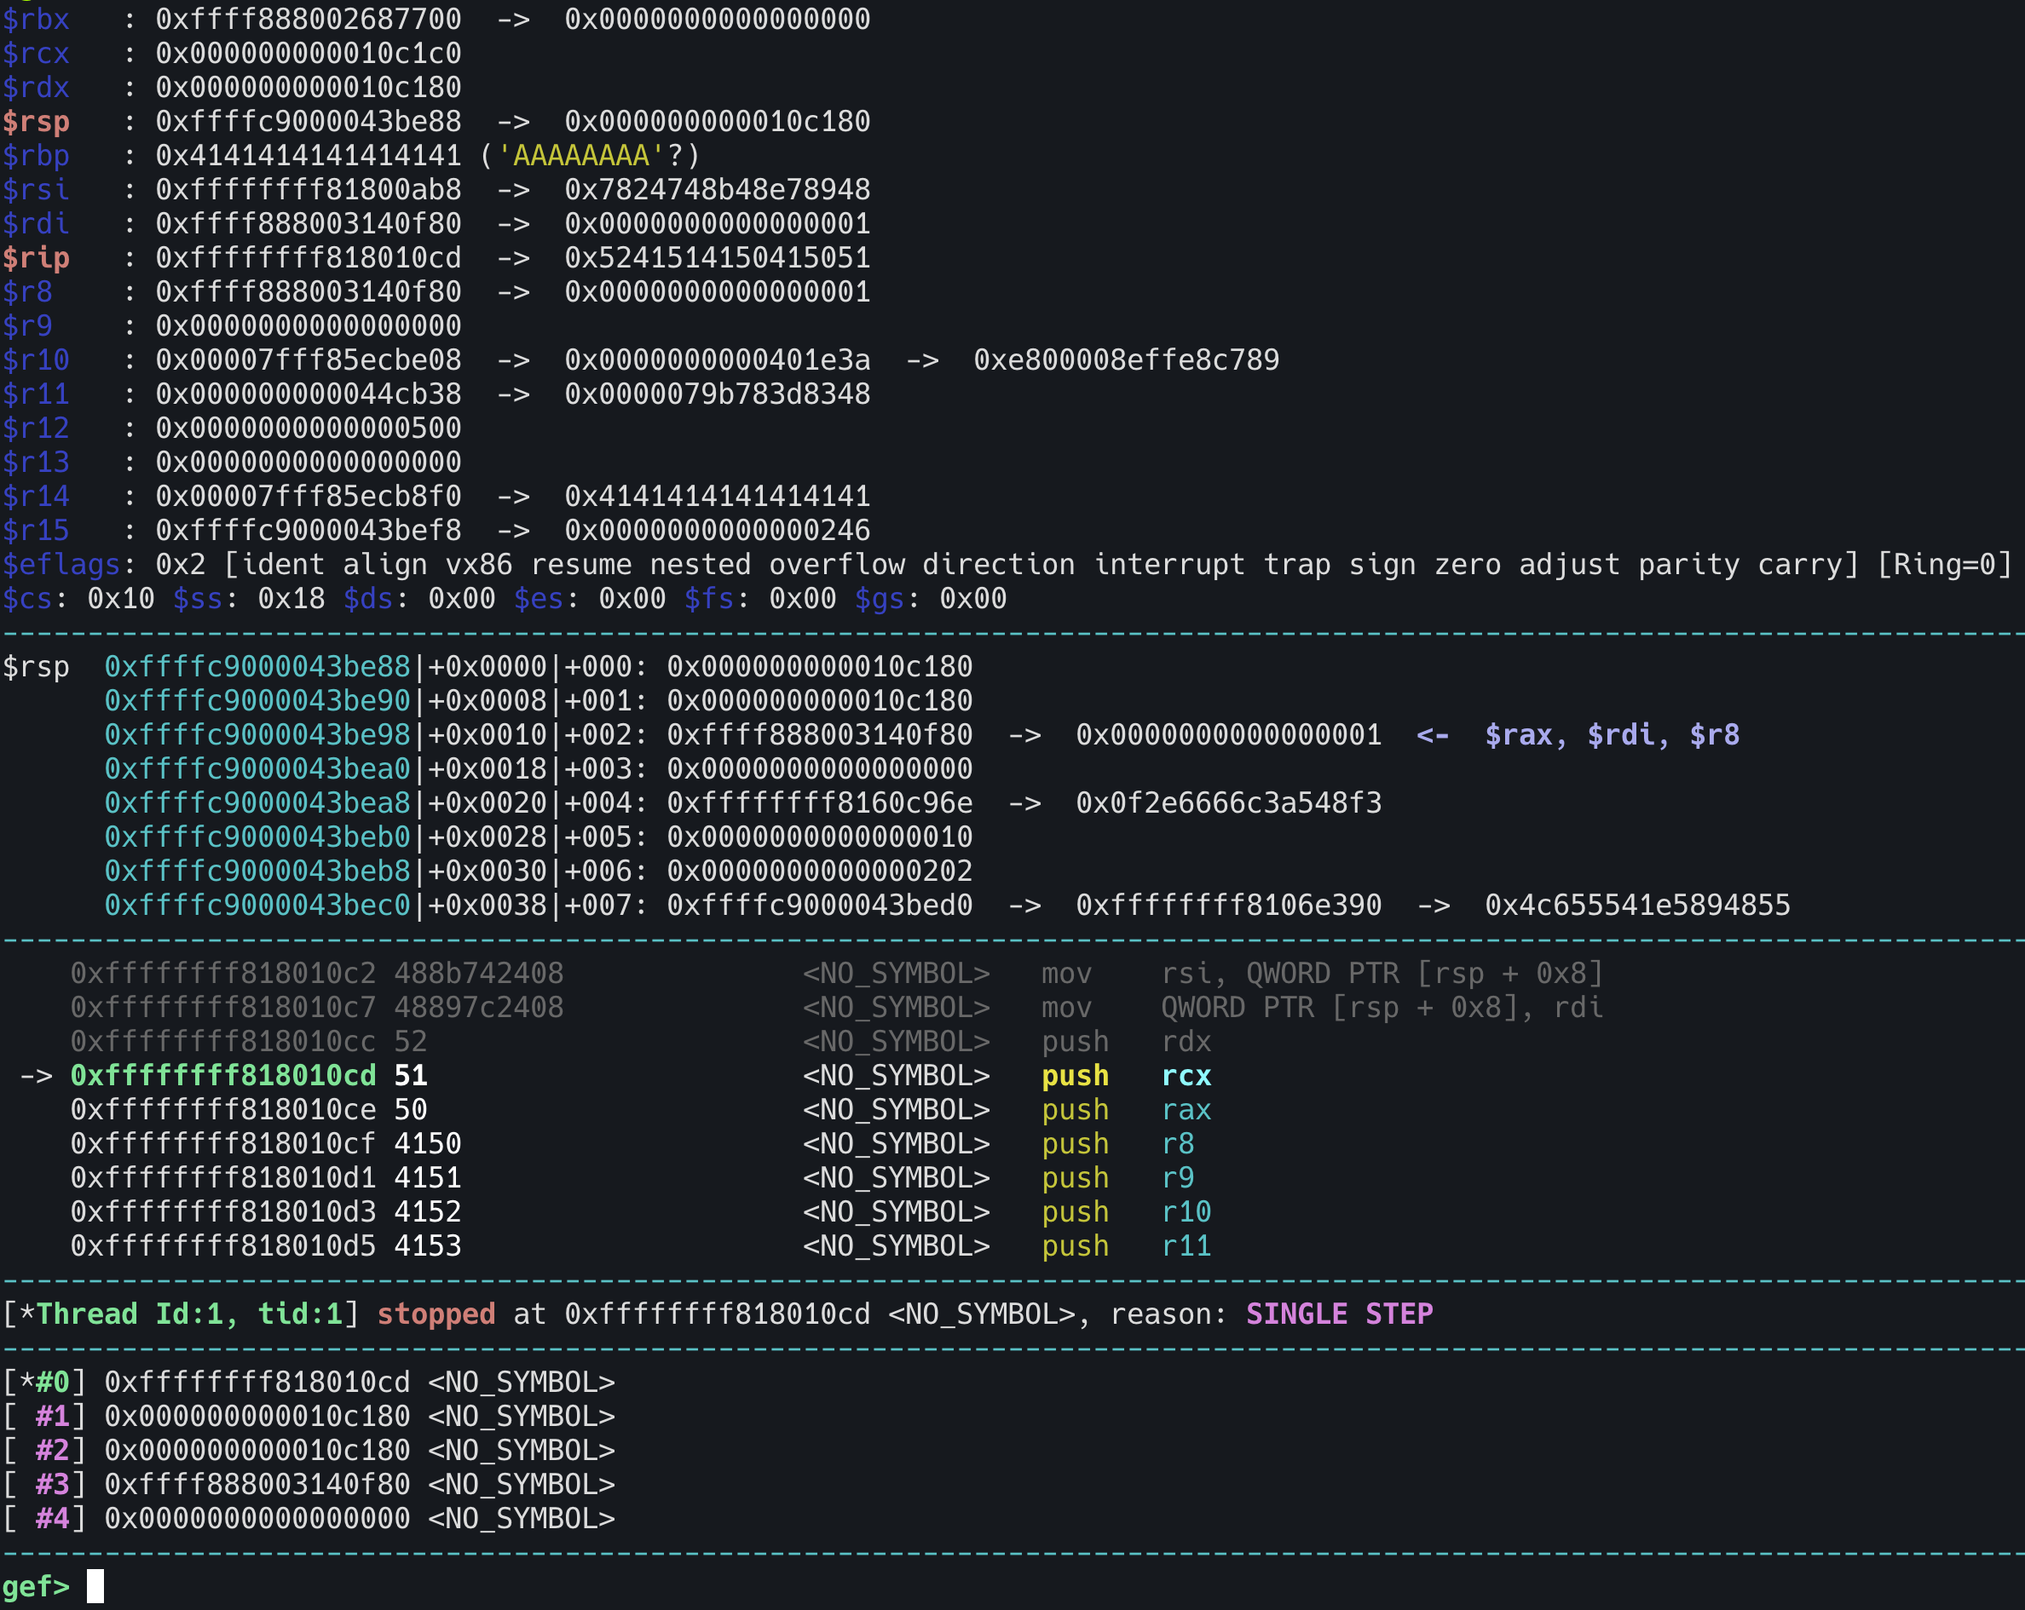
Task: Click the SINGLE STEP reason text
Action: pyautogui.click(x=1338, y=1314)
